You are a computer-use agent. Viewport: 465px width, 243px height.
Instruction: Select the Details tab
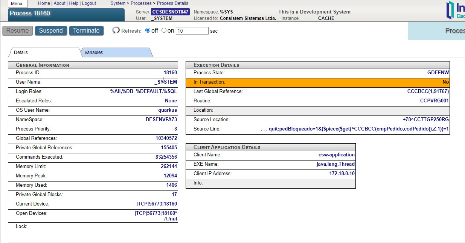21,52
